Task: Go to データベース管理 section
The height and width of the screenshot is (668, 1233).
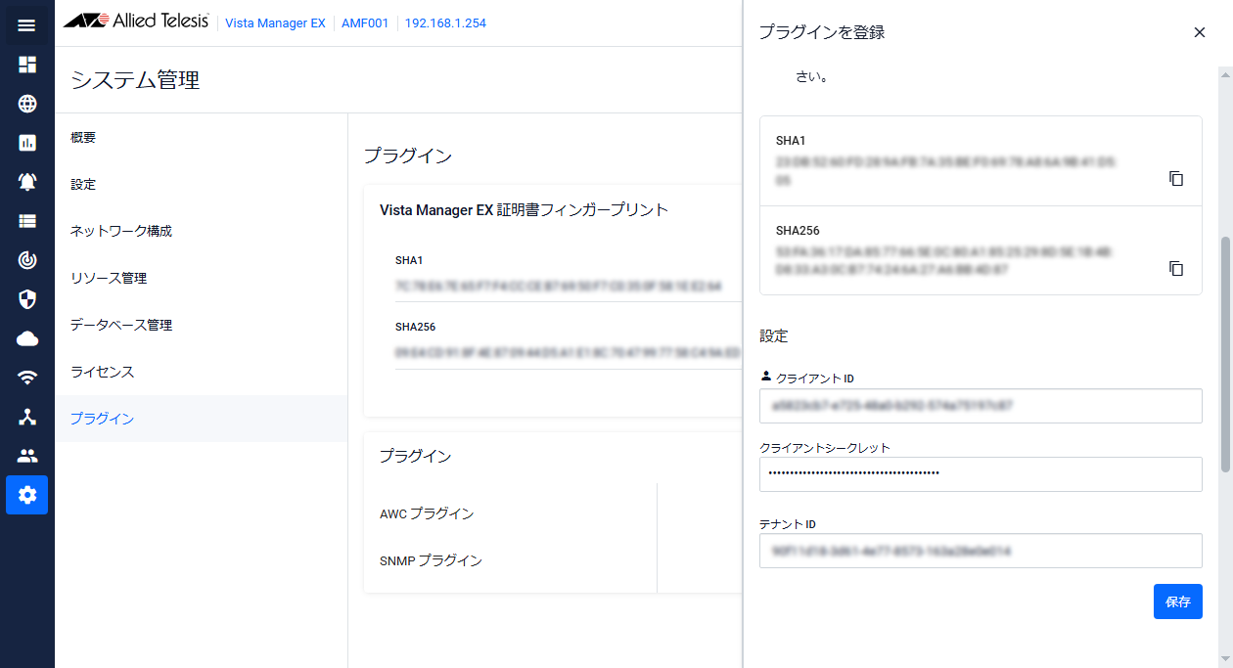Action: click(120, 325)
